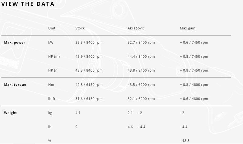Select the - 48.8 percent weight value

(x=185, y=141)
